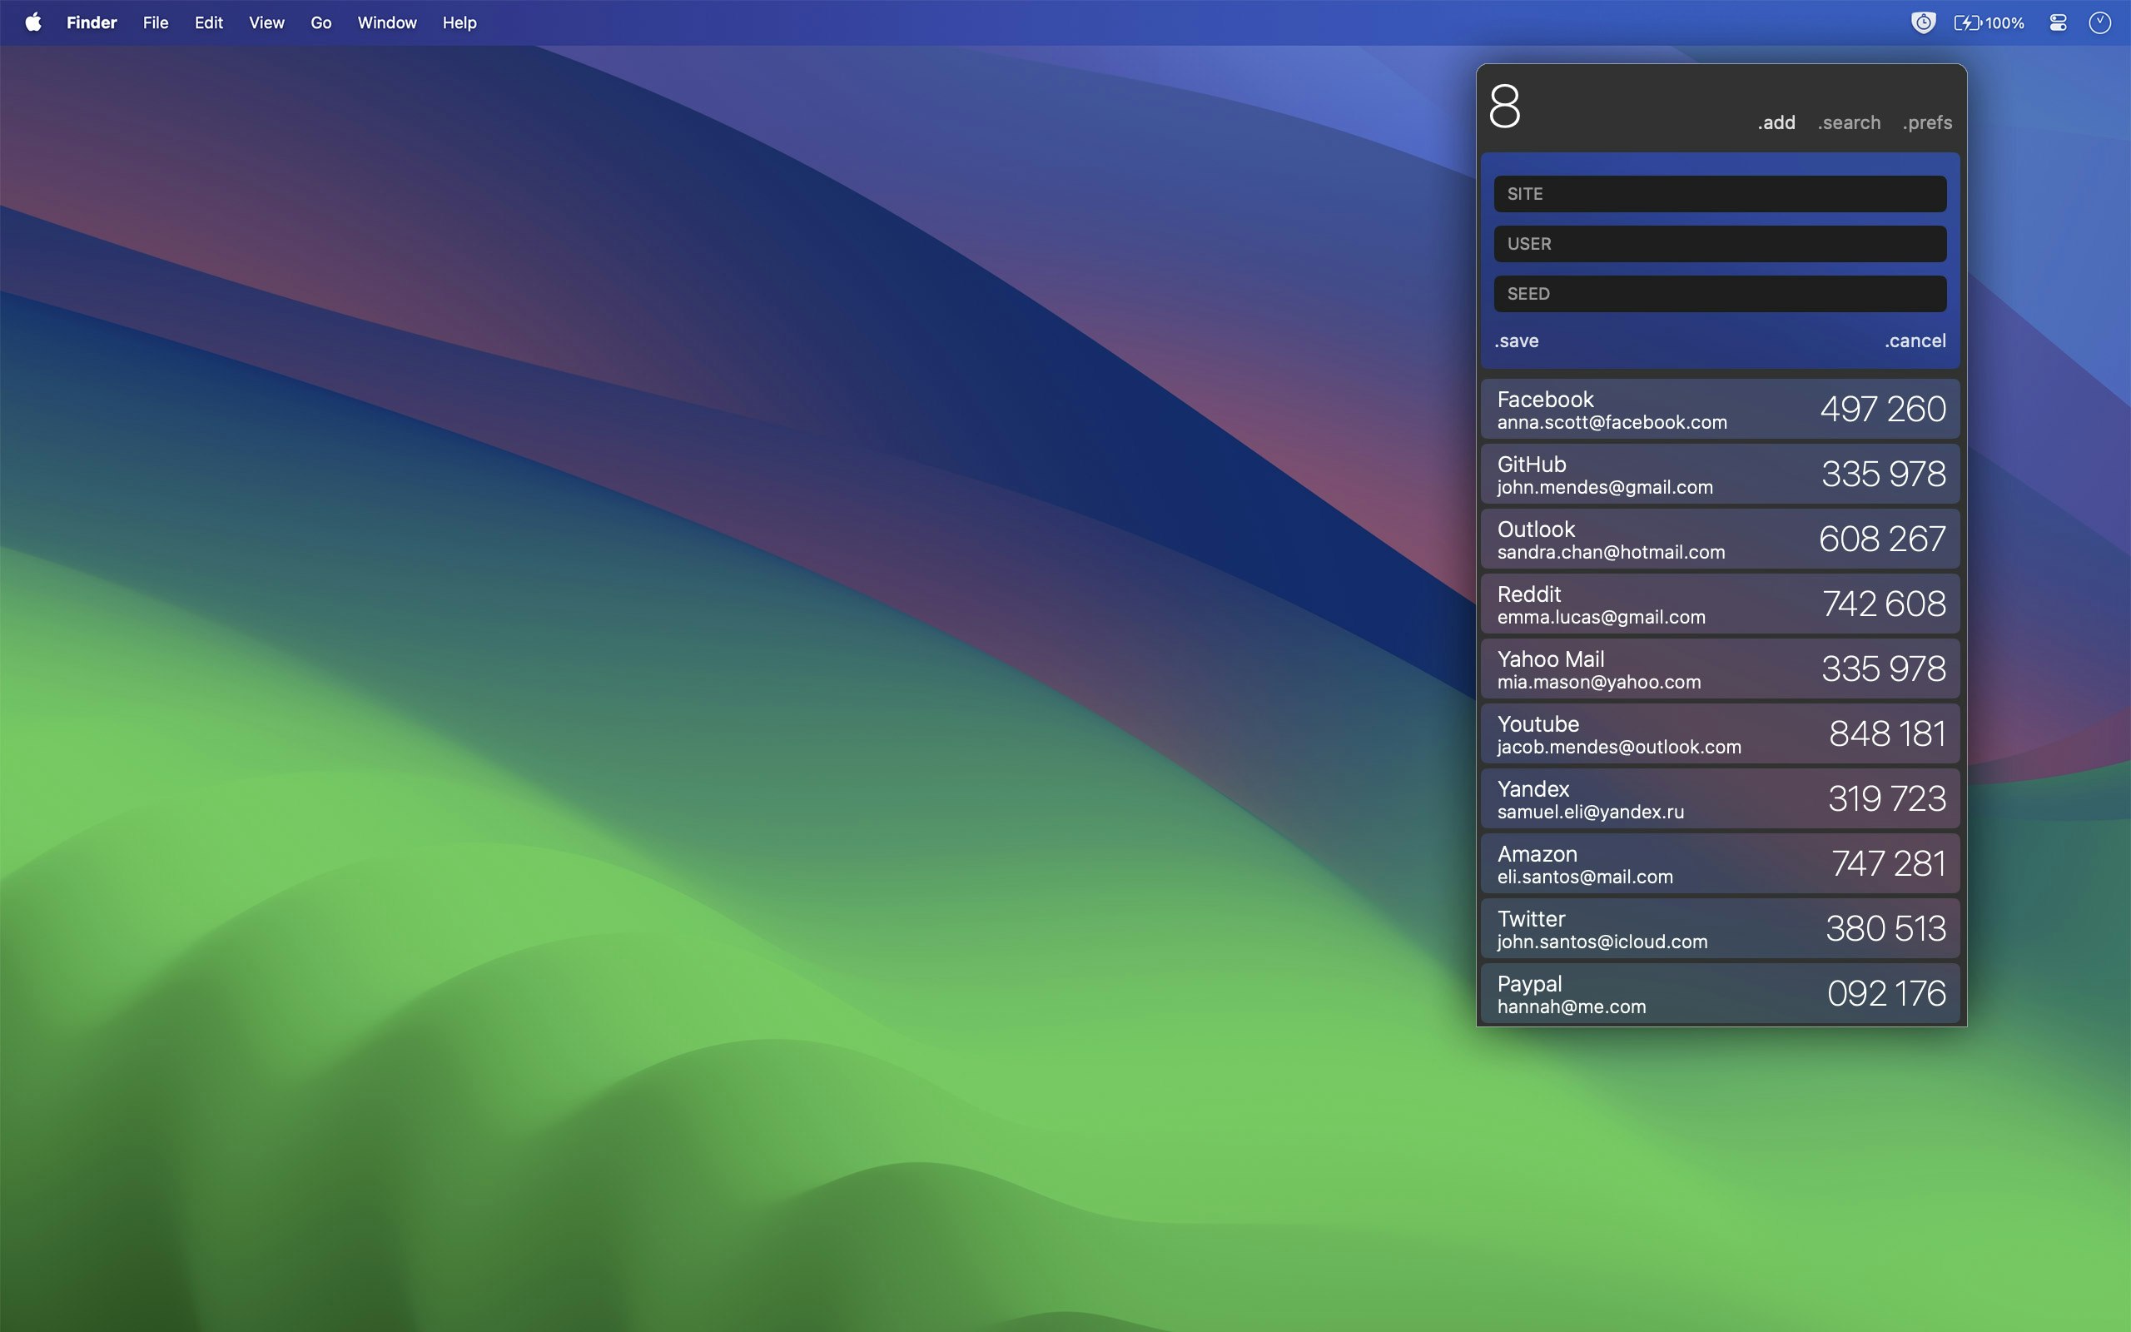Cancel adding entry with .cancel

[x=1915, y=341]
